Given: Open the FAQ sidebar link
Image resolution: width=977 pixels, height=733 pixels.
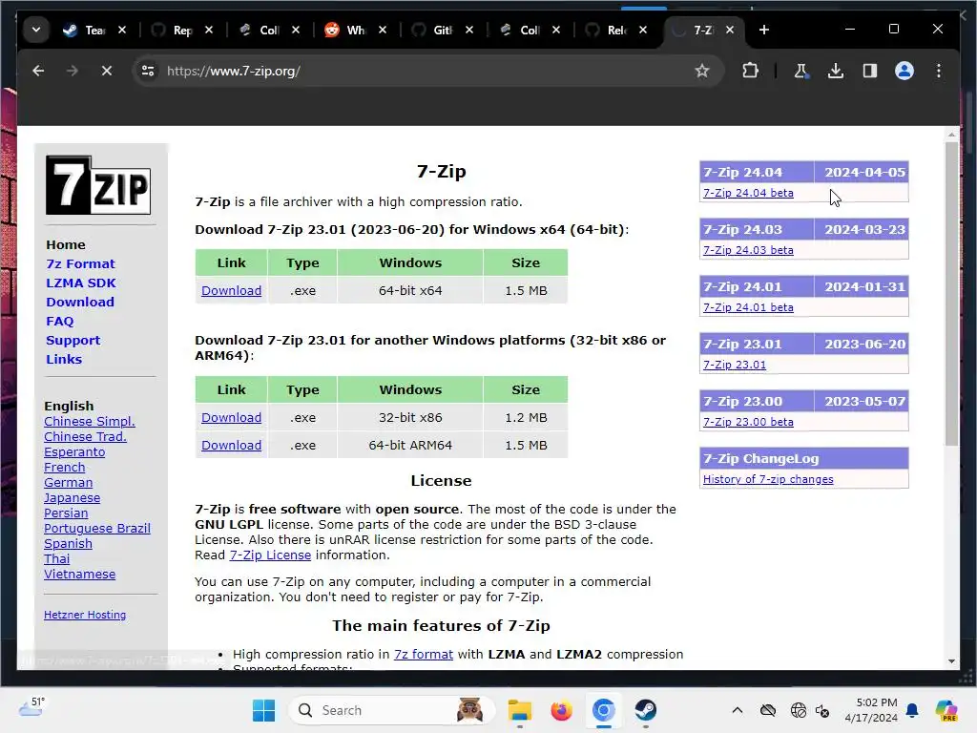Looking at the screenshot, I should [60, 321].
